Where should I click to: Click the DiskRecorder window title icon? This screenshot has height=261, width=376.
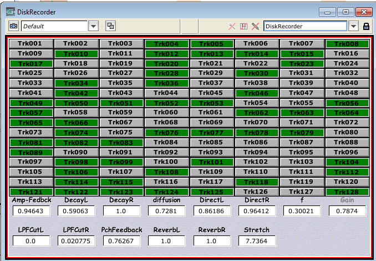(11, 12)
